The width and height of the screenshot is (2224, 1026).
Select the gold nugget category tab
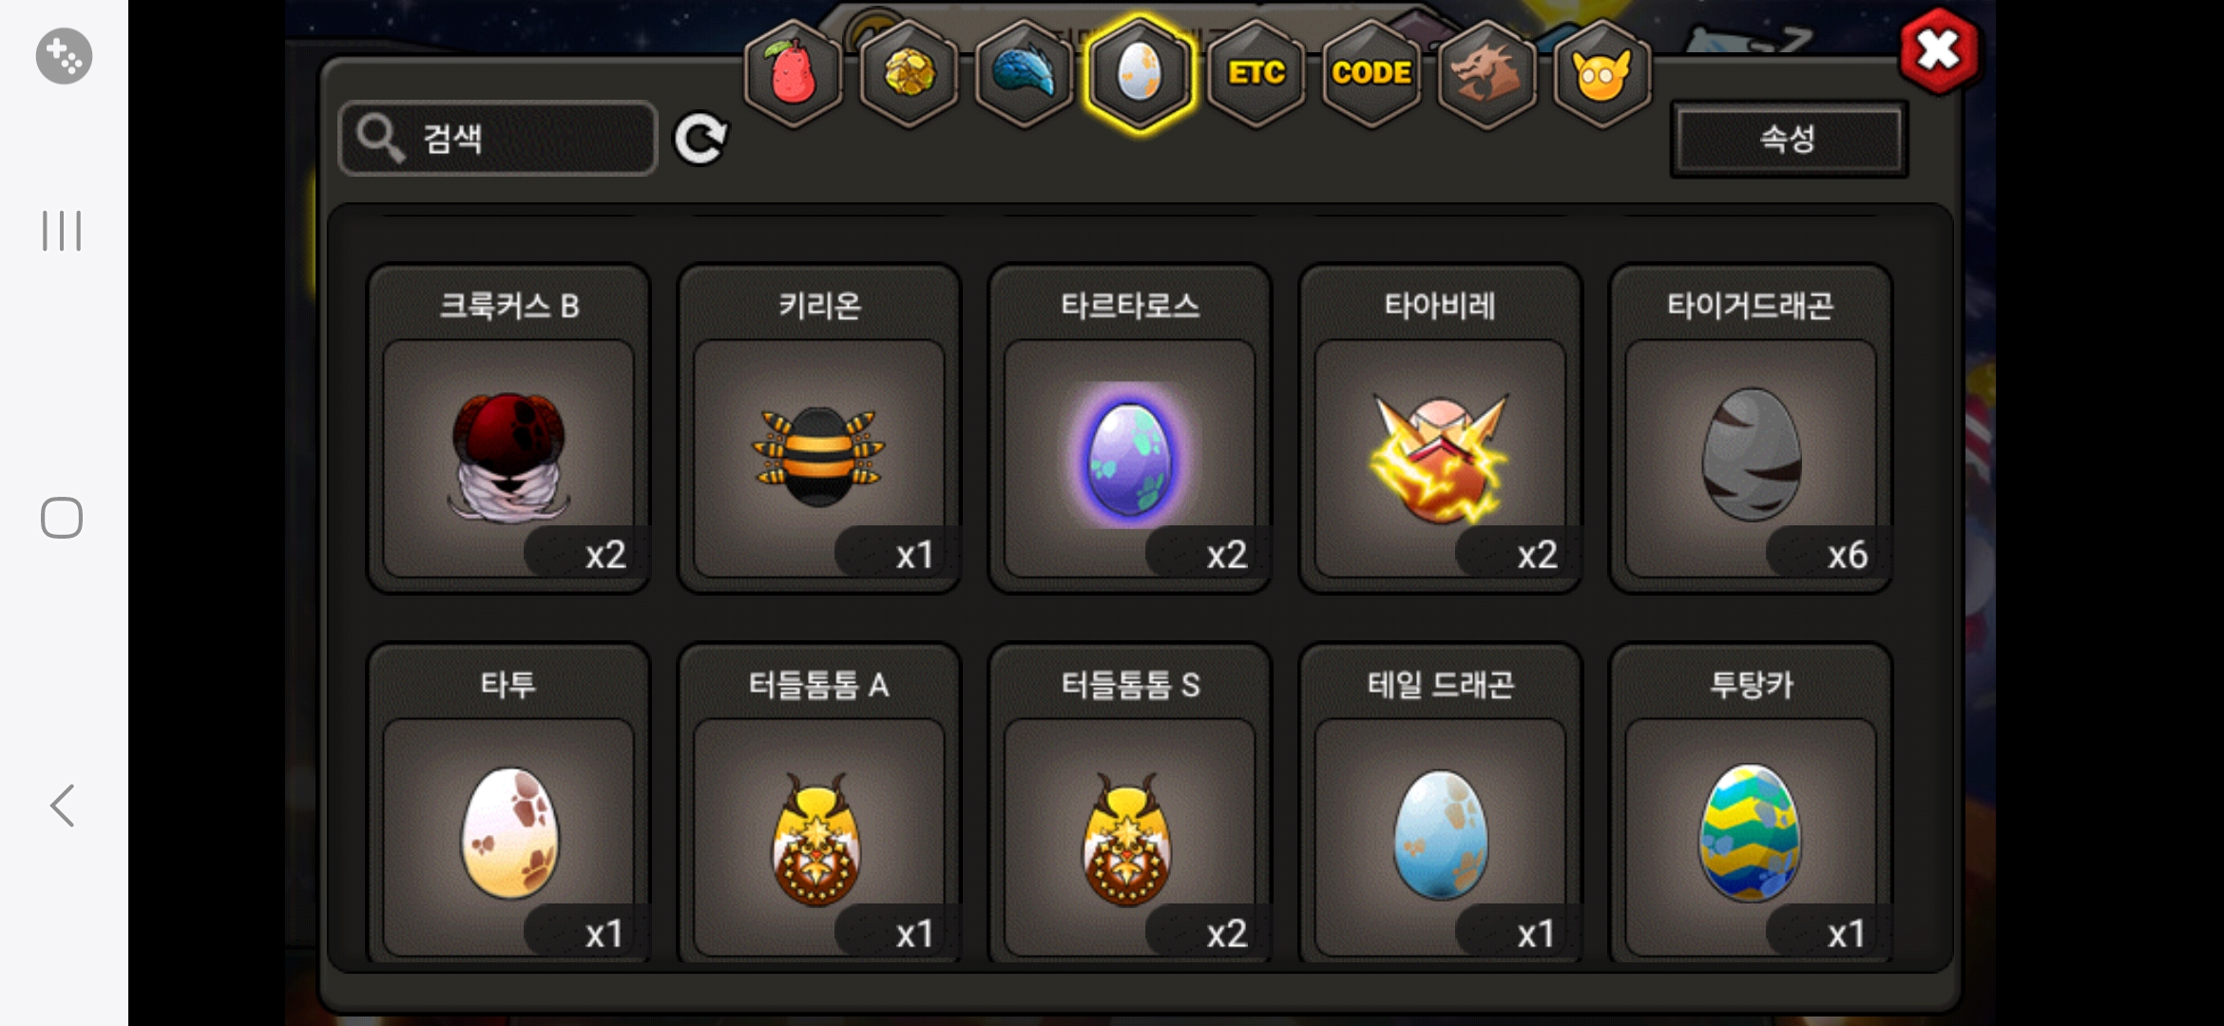pyautogui.click(x=910, y=74)
